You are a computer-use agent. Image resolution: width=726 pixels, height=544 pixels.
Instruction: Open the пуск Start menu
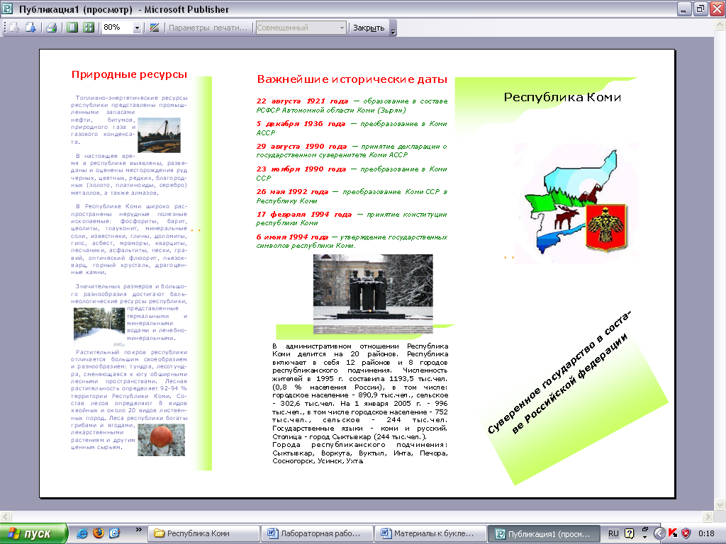[34, 533]
